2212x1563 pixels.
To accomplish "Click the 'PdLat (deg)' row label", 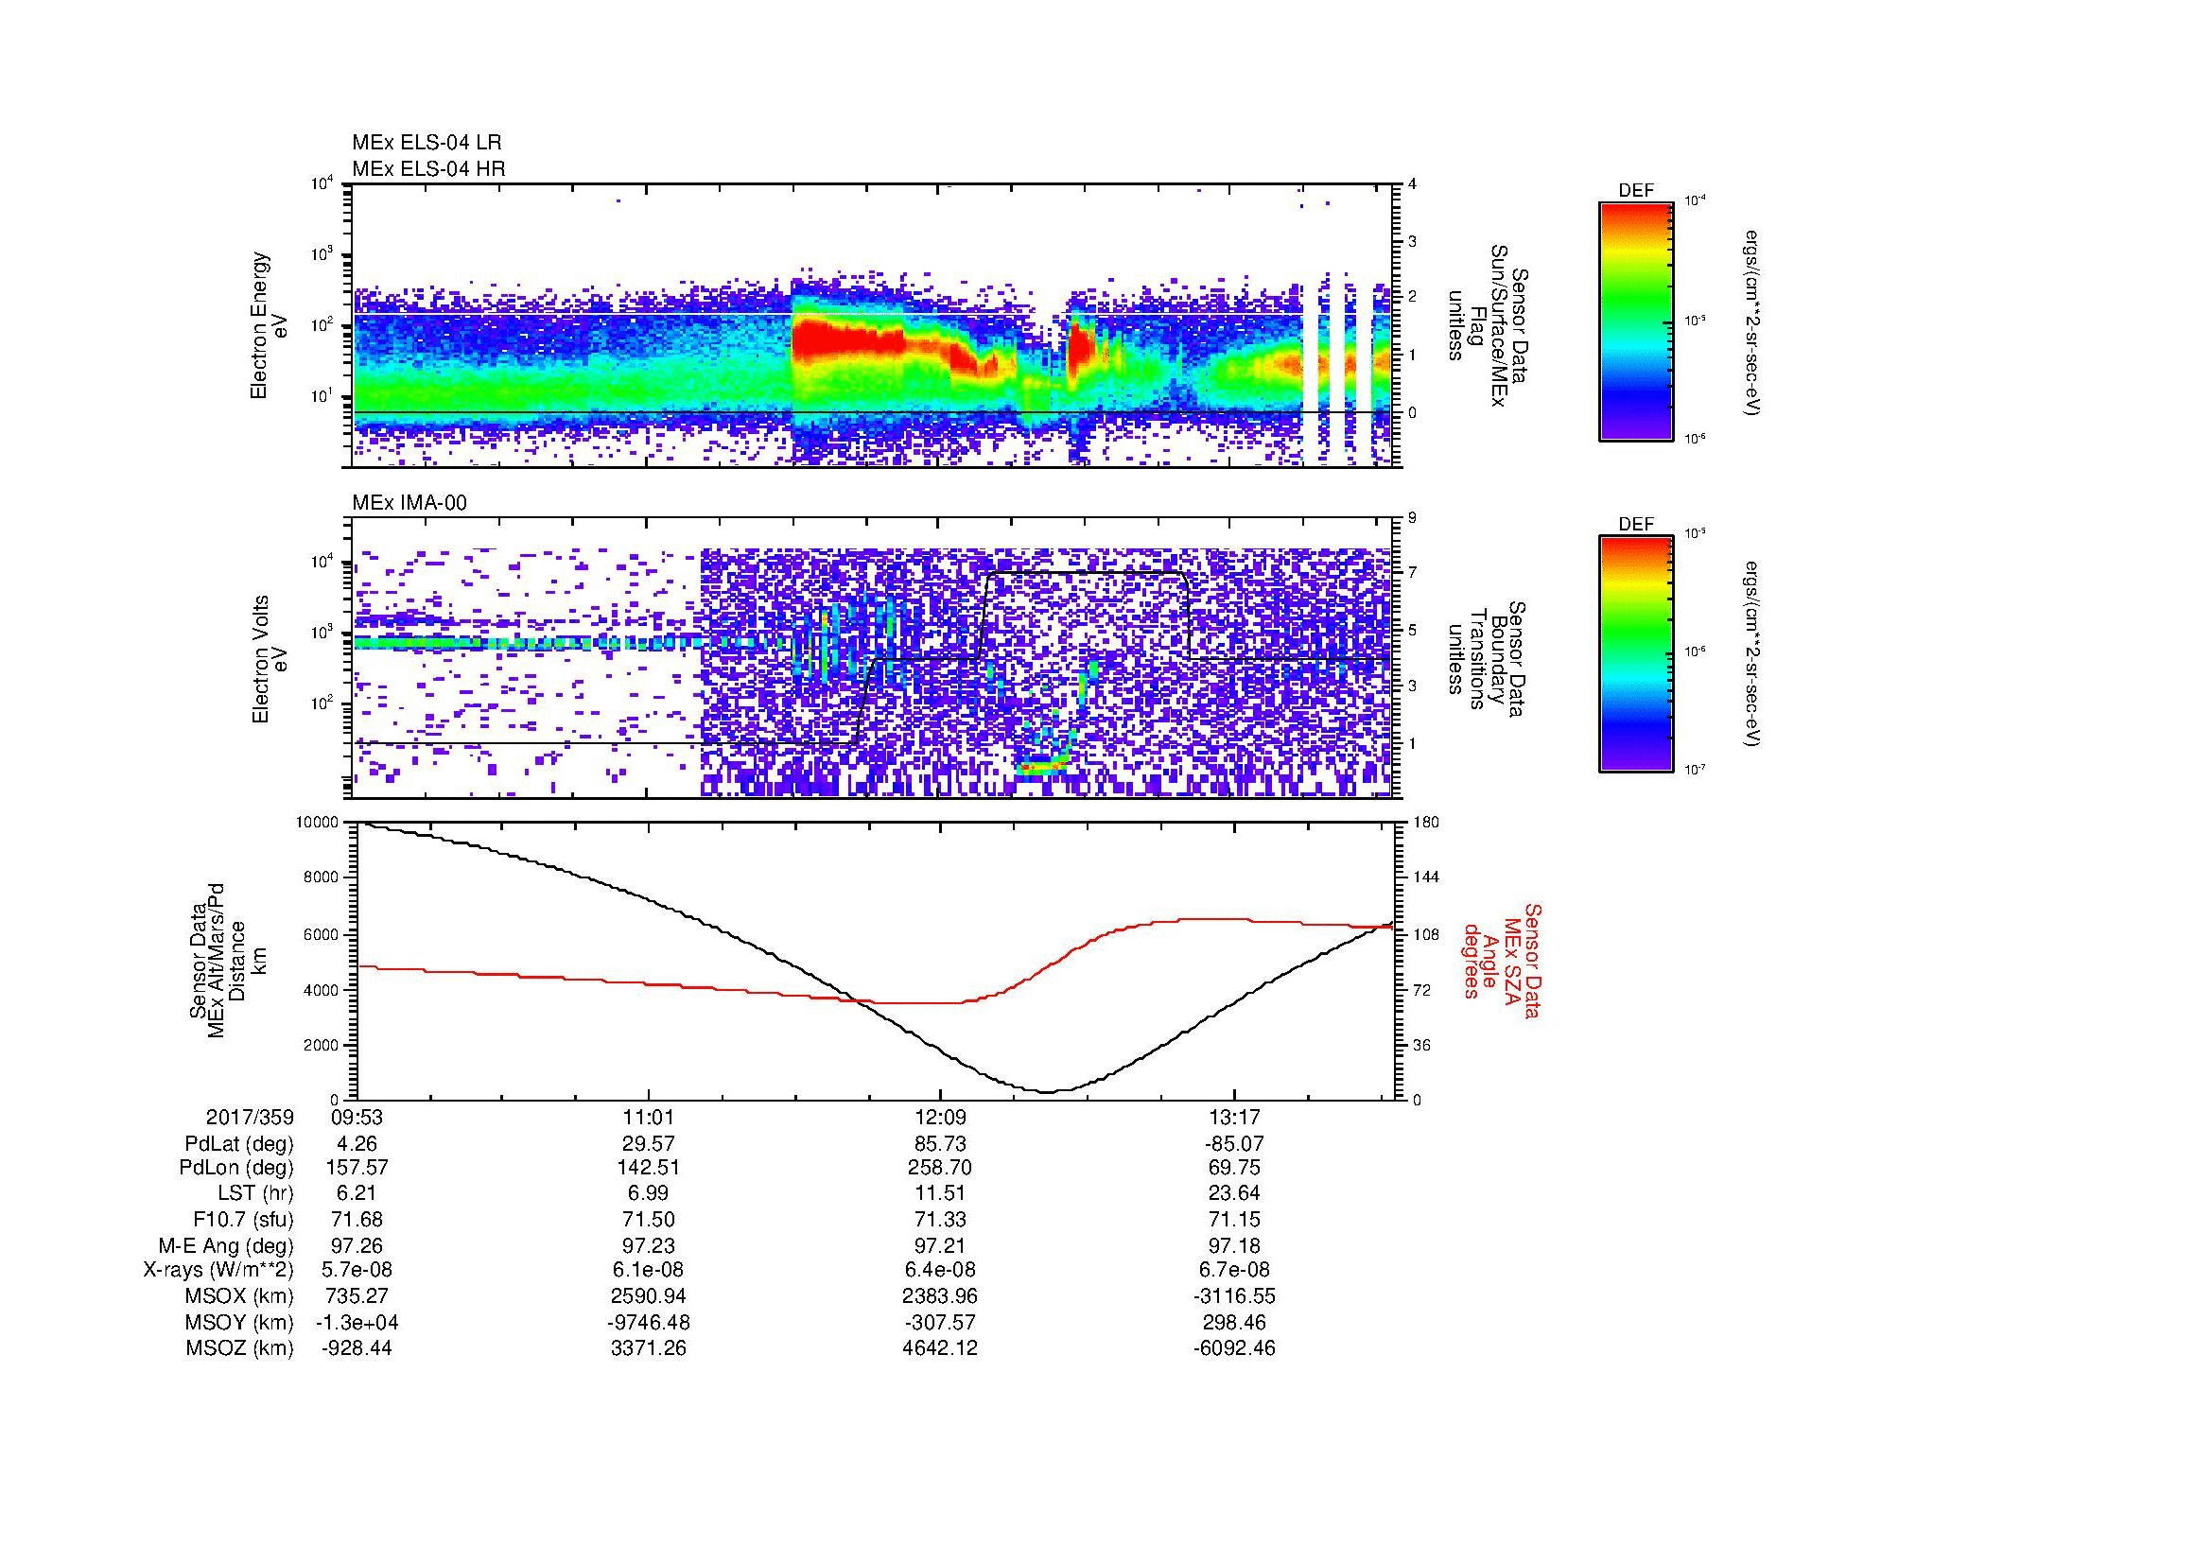I will click(239, 1144).
